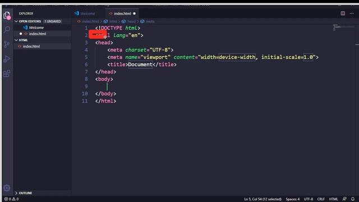This screenshot has height=202, width=359.
Task: Click the "viewport" attribute value
Action: tap(155, 57)
